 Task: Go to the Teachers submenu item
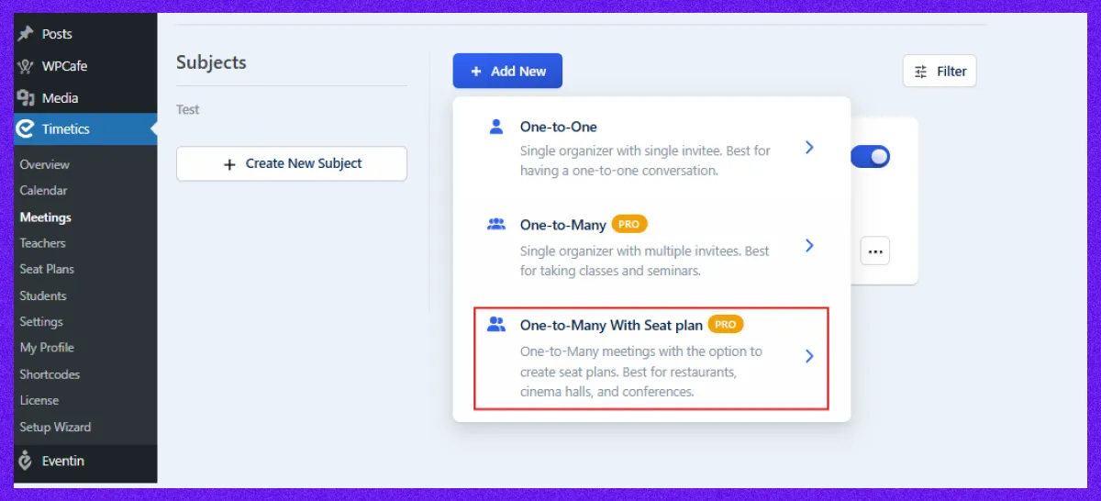coord(43,243)
